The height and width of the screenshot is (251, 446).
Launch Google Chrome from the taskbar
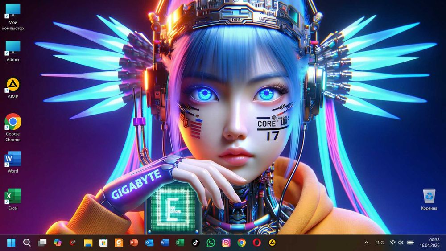tap(241, 243)
